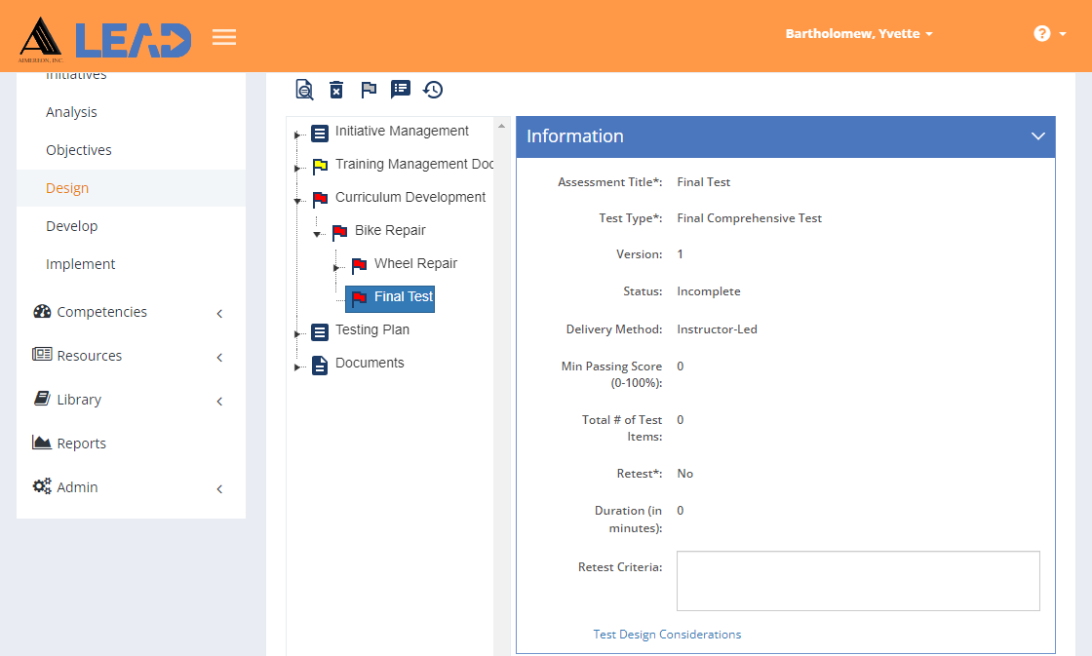Select the Initiative Management tree item
This screenshot has width=1092, height=656.
pos(402,131)
